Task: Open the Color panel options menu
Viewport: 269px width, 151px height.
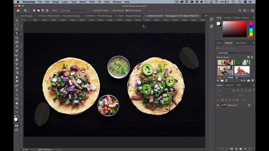Action: 253,18
